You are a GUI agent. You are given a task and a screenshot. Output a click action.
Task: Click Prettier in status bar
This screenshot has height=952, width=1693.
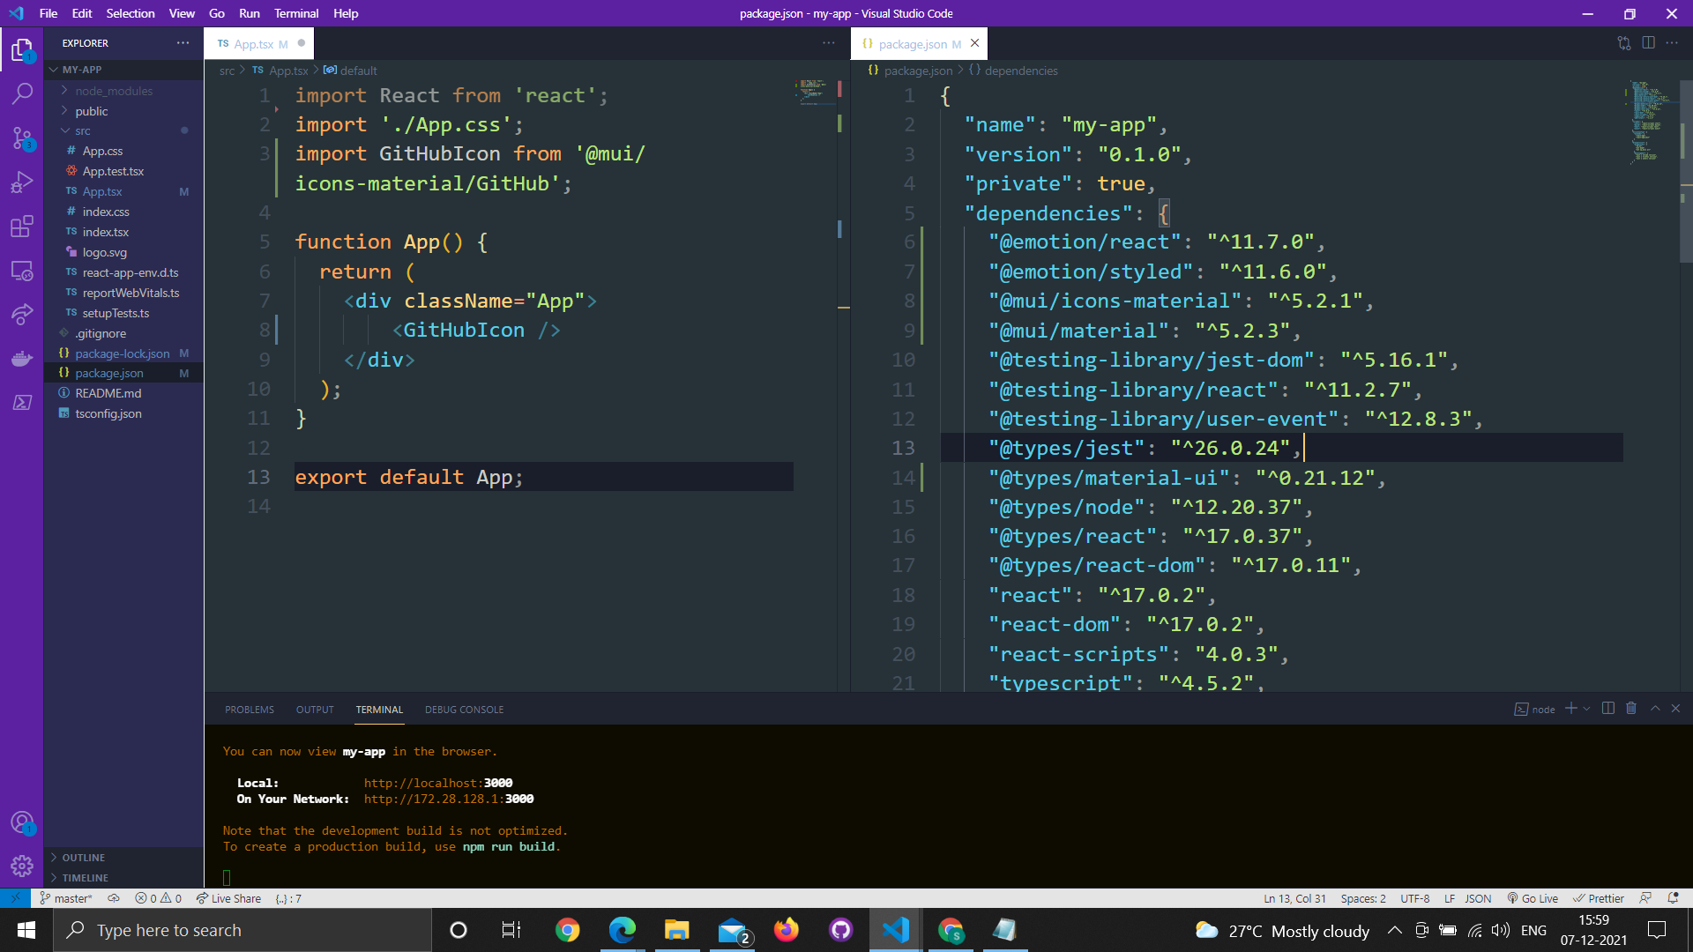pyautogui.click(x=1599, y=898)
